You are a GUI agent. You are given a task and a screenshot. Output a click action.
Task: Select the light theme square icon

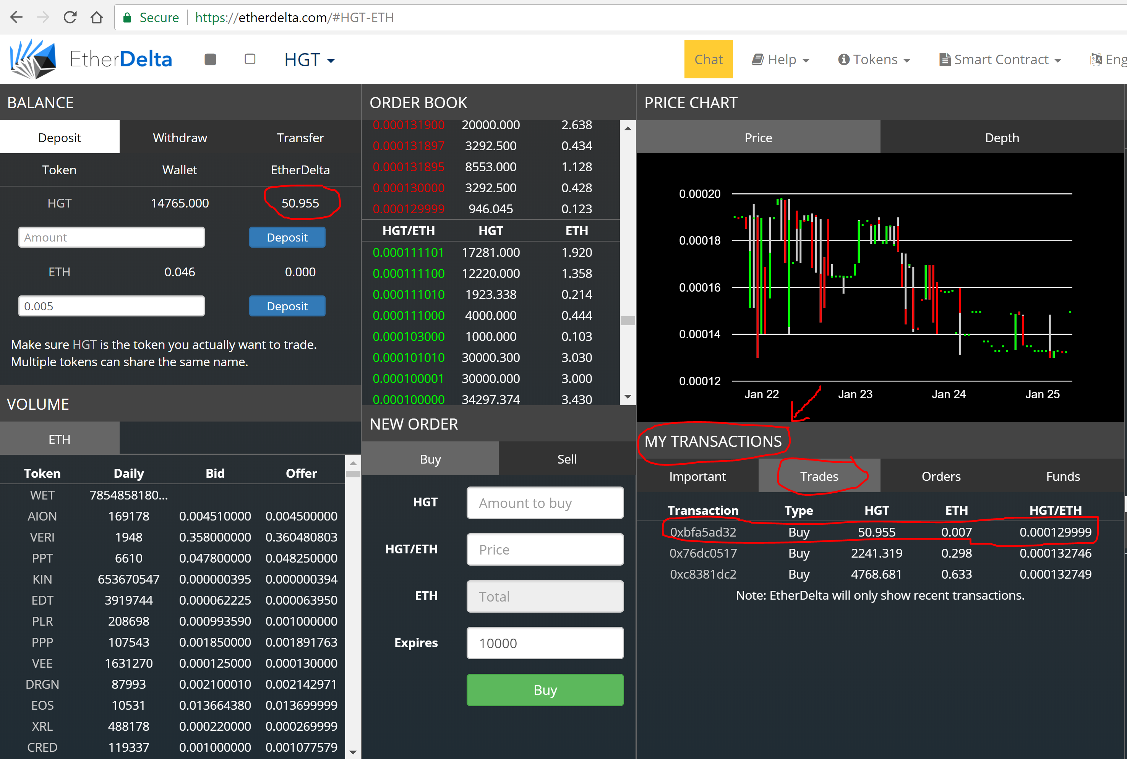click(250, 59)
